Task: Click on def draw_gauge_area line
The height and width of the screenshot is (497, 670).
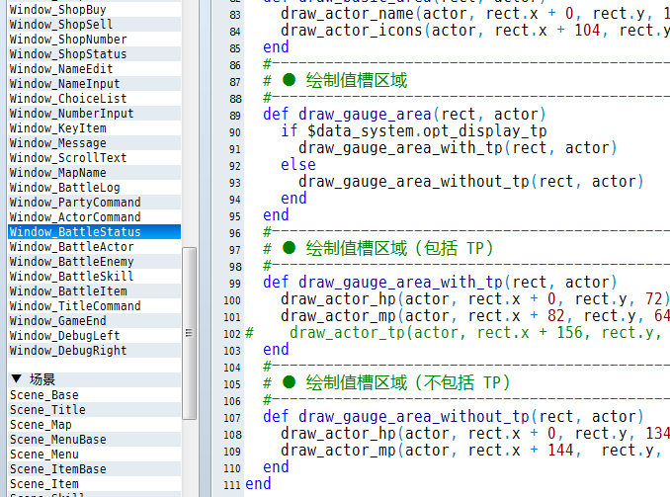Action: pos(404,114)
